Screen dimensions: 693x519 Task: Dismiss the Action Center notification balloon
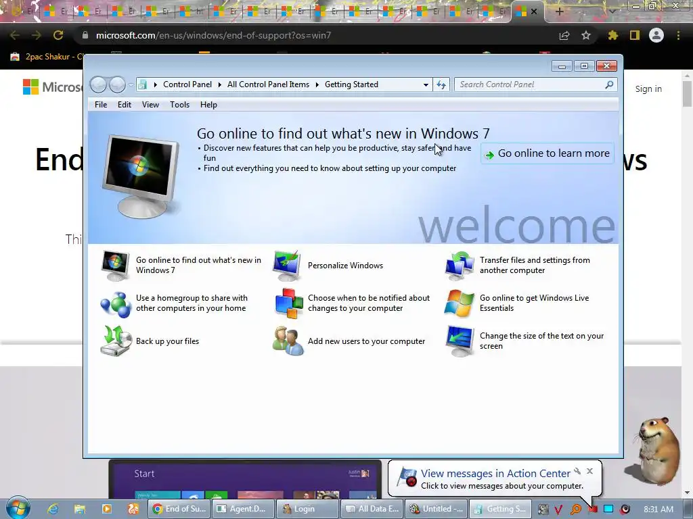(589, 471)
